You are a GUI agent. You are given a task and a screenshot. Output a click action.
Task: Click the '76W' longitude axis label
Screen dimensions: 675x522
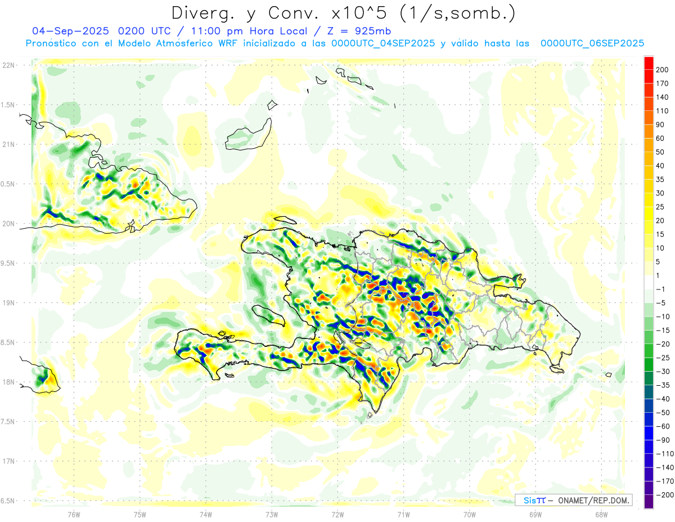tap(74, 514)
